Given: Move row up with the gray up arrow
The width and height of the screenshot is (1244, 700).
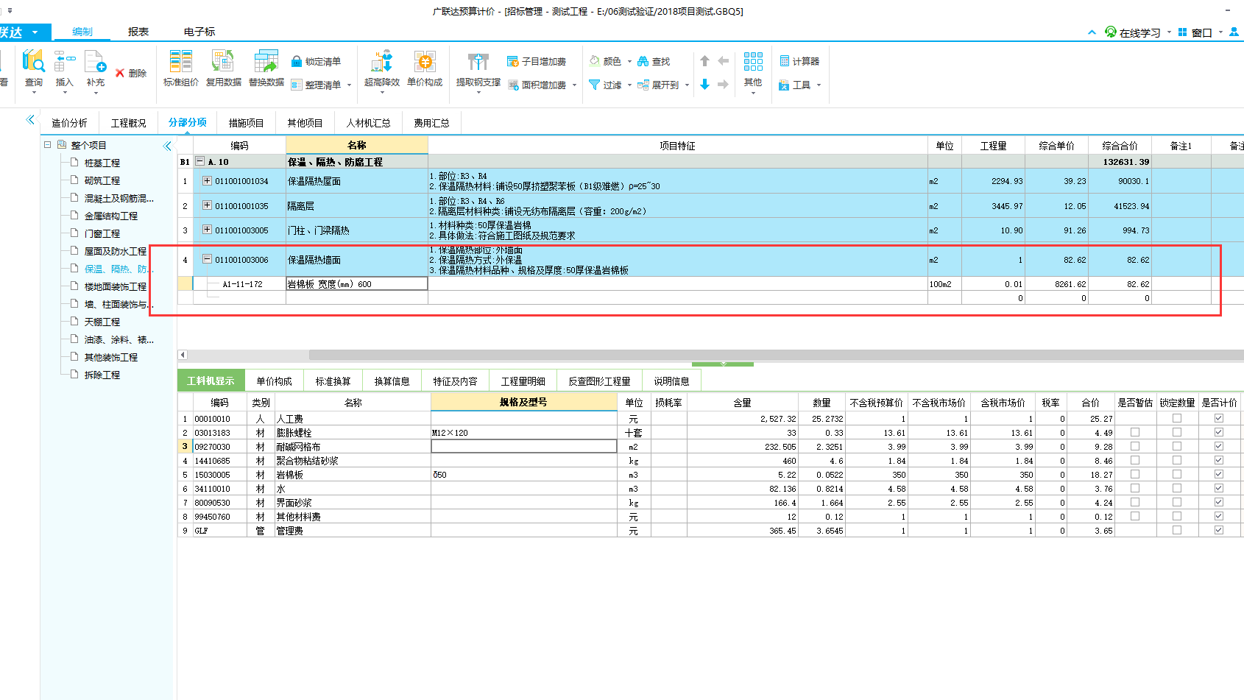Looking at the screenshot, I should tap(704, 61).
